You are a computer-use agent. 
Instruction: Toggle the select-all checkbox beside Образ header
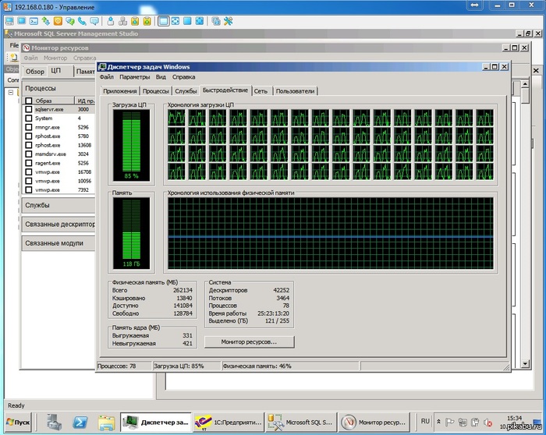[29, 101]
